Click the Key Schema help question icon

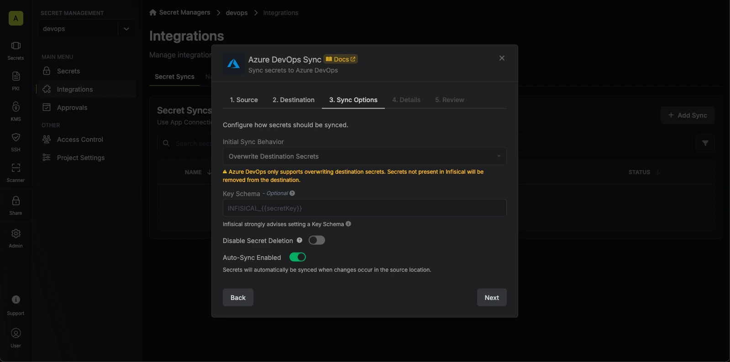coord(292,193)
